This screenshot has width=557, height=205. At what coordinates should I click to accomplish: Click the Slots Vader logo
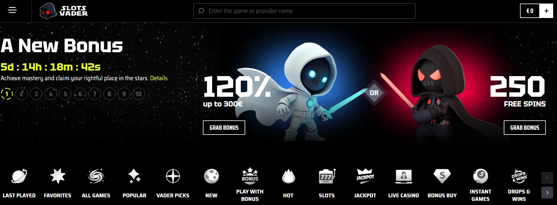[x=64, y=11]
